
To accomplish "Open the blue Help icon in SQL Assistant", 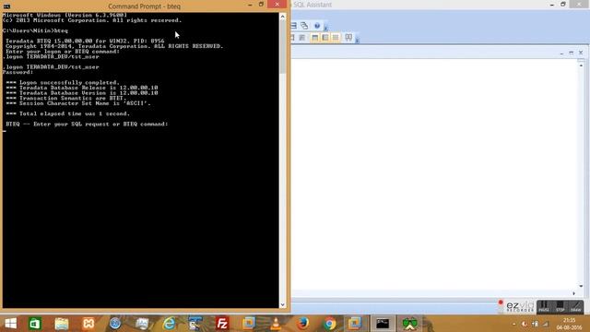I will [x=317, y=26].
